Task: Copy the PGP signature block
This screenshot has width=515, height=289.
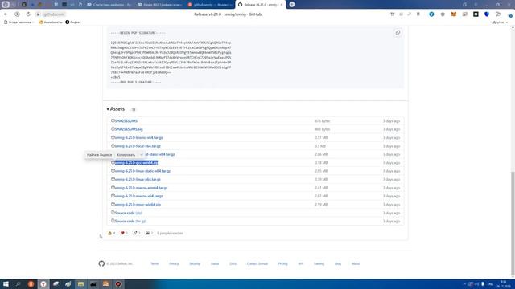Action: (x=398, y=33)
